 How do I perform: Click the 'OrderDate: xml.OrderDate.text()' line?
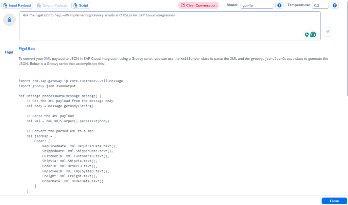73,181
